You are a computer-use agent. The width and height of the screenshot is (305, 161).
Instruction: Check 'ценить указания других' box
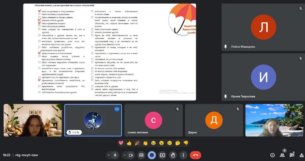click(x=93, y=32)
